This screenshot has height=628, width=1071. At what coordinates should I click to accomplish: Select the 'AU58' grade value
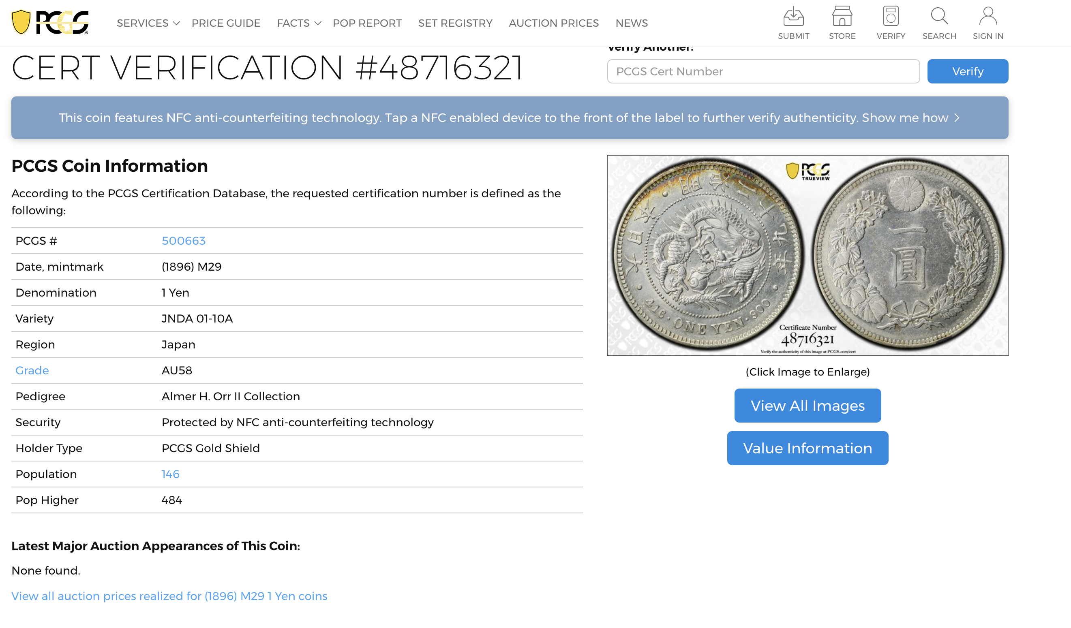click(x=177, y=370)
